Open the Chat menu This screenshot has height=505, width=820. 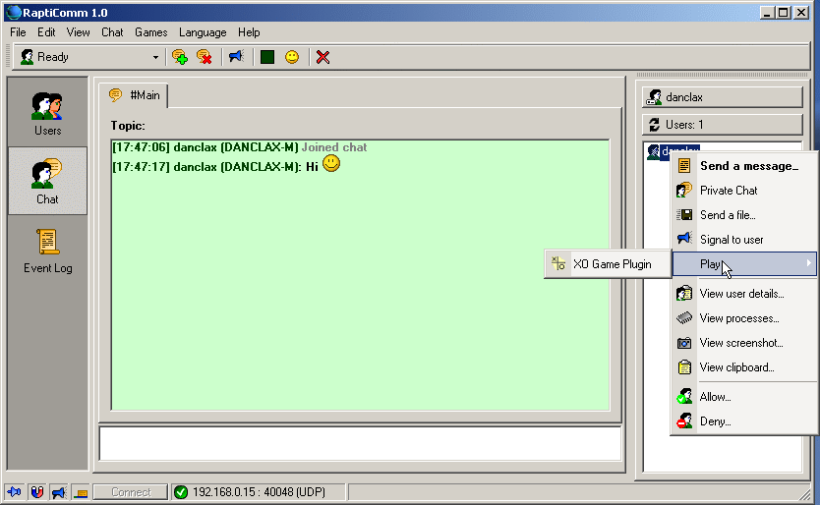(x=112, y=32)
